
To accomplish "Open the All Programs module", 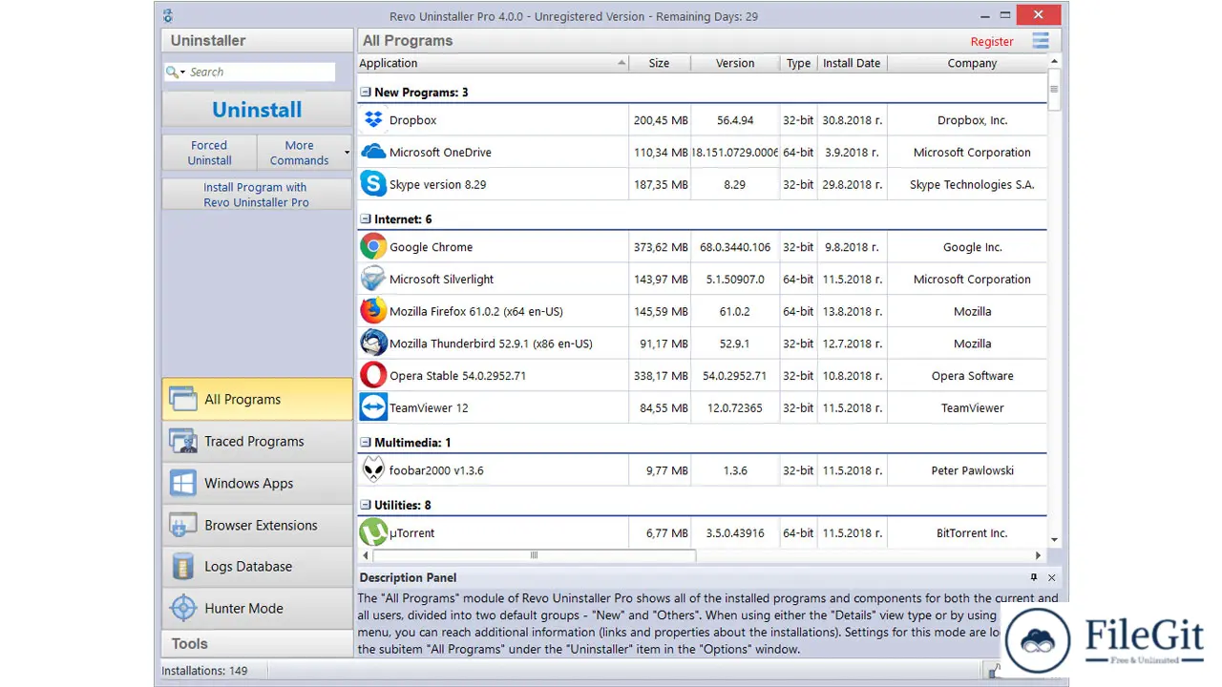I will pyautogui.click(x=257, y=399).
